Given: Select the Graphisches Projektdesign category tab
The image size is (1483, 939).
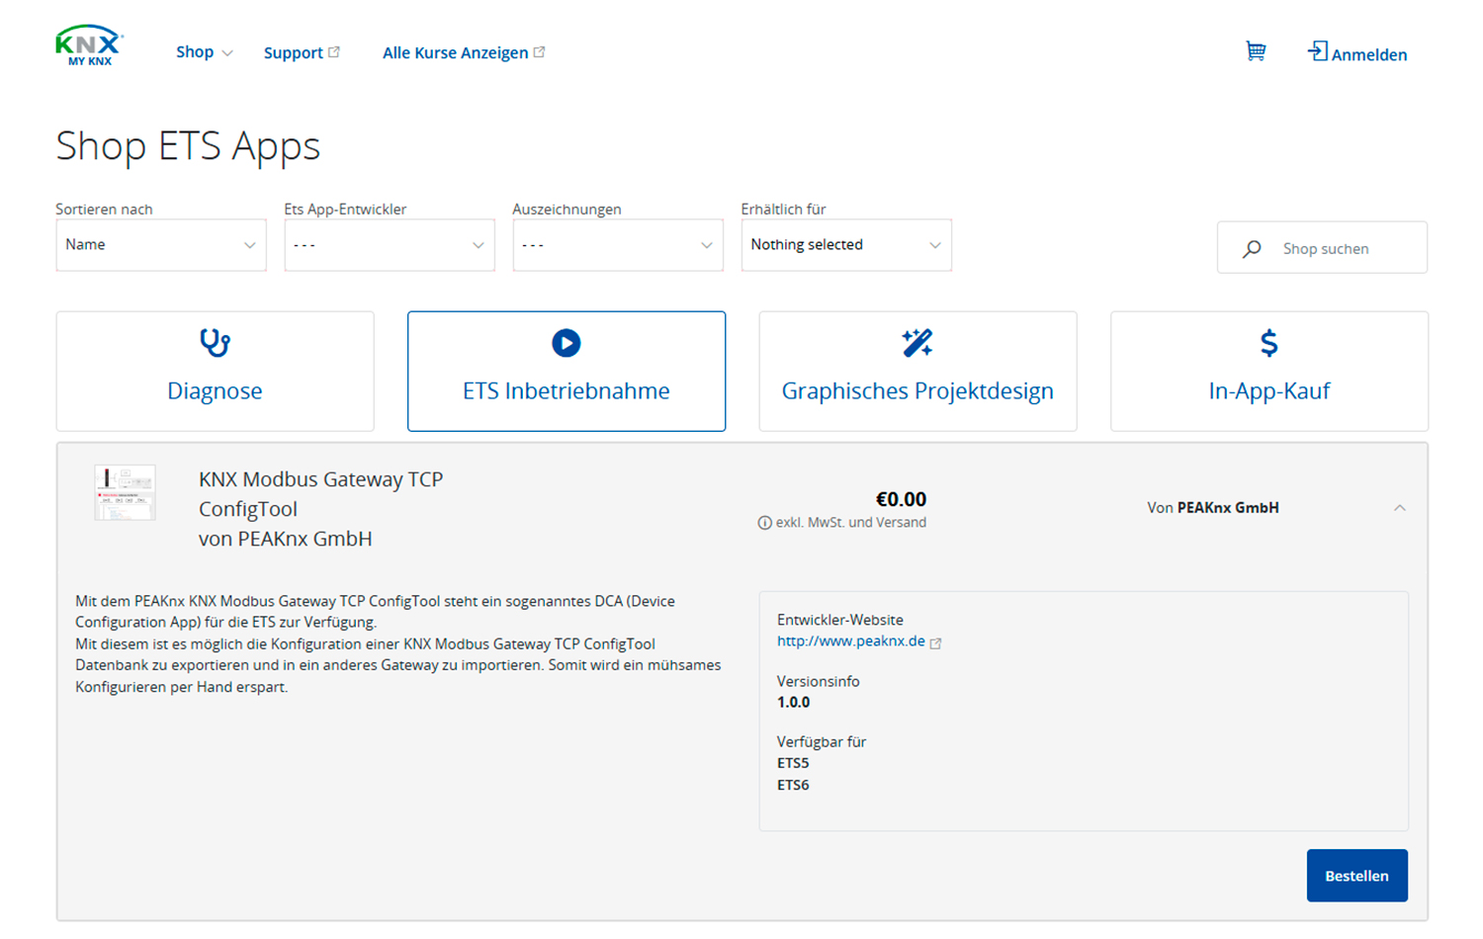Looking at the screenshot, I should 917,372.
